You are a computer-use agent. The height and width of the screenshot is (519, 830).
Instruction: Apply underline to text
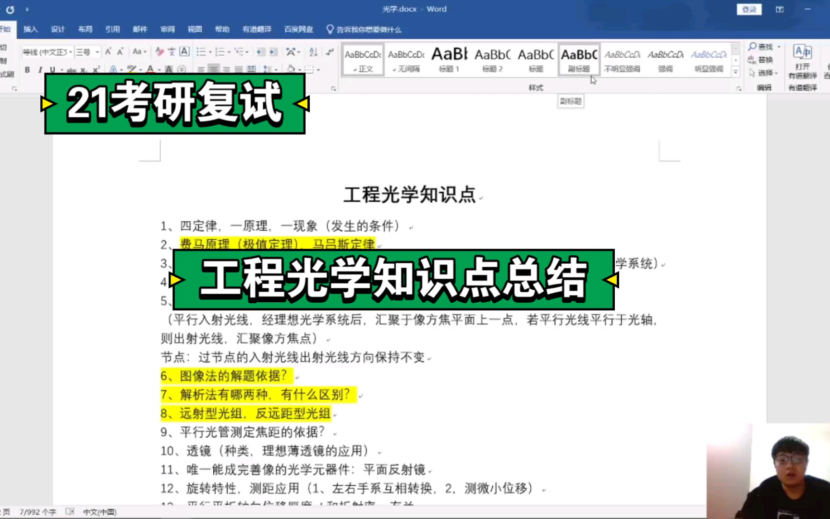[52, 70]
